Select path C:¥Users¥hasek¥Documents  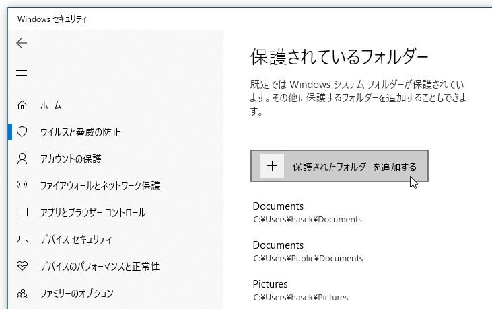308,220
